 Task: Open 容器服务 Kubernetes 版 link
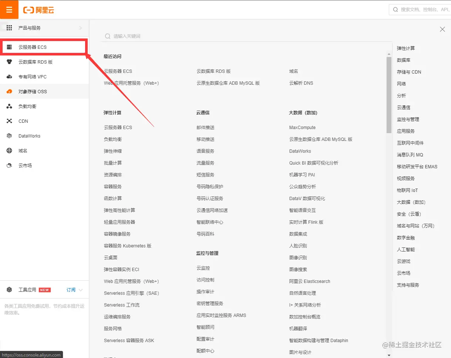click(128, 246)
